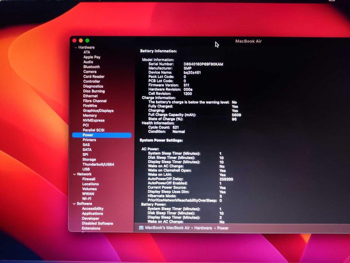The width and height of the screenshot is (350, 263).
Task: Select Card Reader in the sidebar
Action: 94,77
